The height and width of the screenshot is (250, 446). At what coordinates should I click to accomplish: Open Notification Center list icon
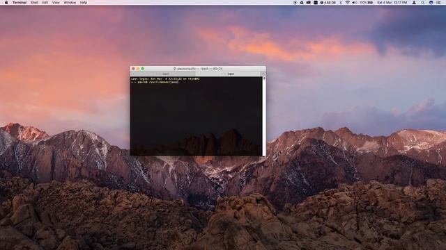438,3
